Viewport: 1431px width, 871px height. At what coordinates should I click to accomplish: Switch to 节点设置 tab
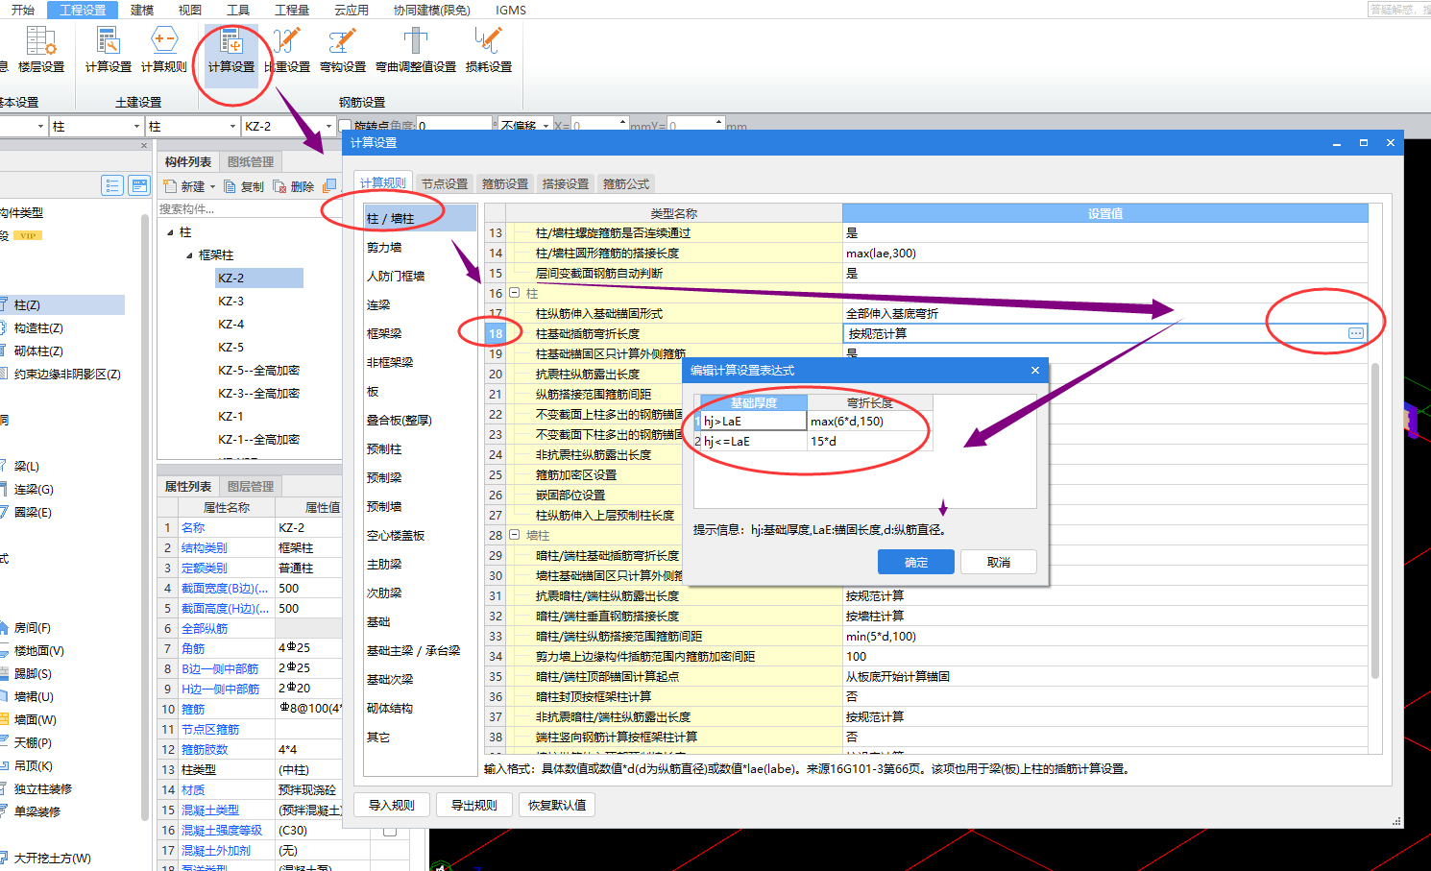tap(445, 183)
